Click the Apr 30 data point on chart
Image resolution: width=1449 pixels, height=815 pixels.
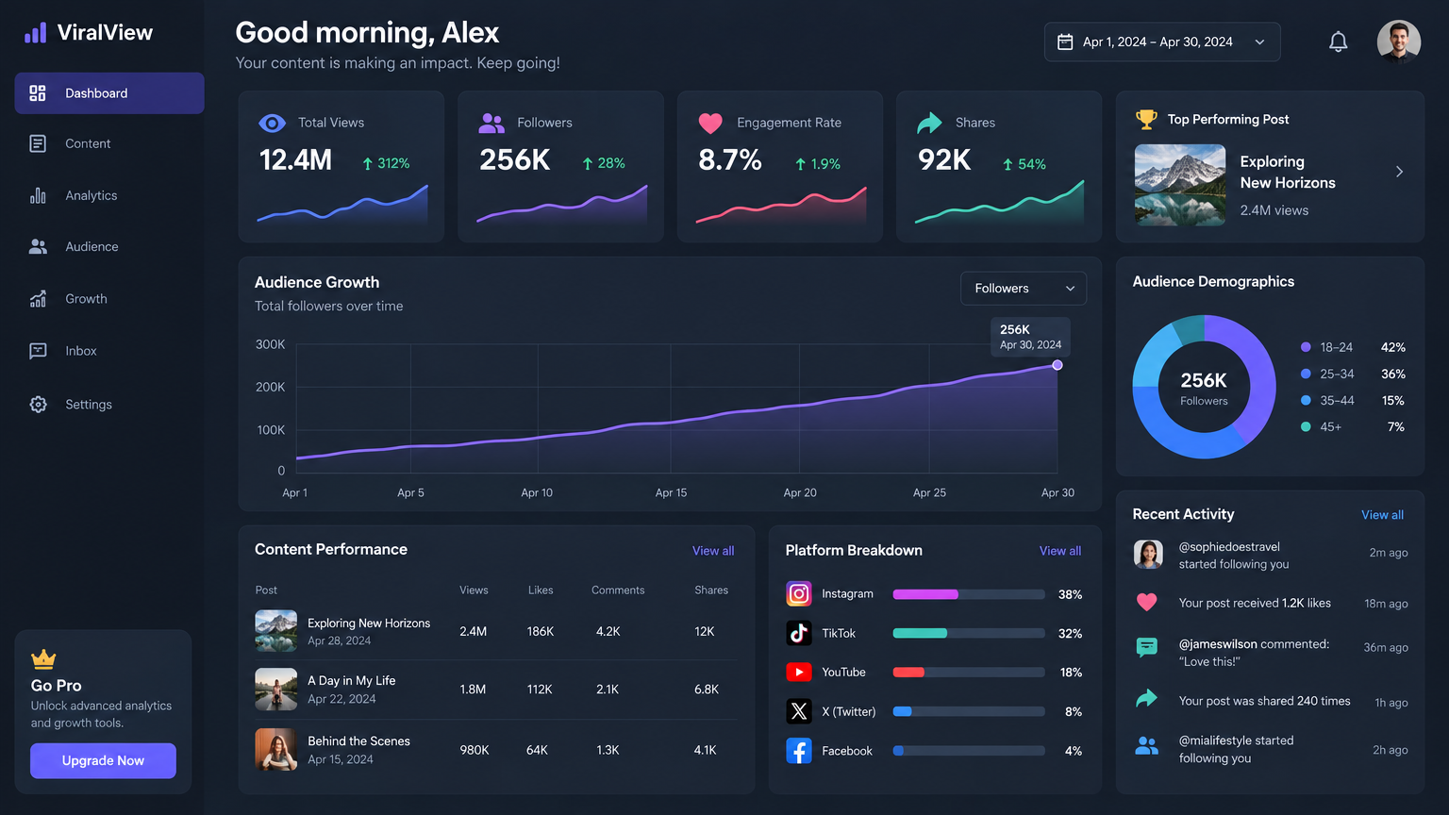pyautogui.click(x=1058, y=365)
